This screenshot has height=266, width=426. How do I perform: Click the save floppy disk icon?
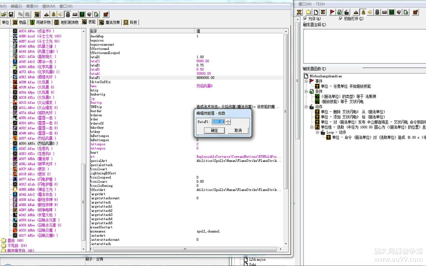[11, 14]
